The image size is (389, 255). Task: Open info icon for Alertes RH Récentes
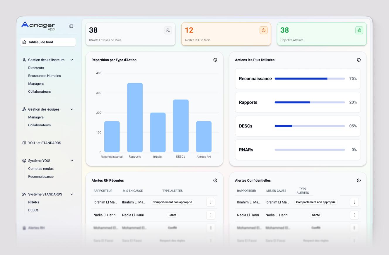(215, 180)
